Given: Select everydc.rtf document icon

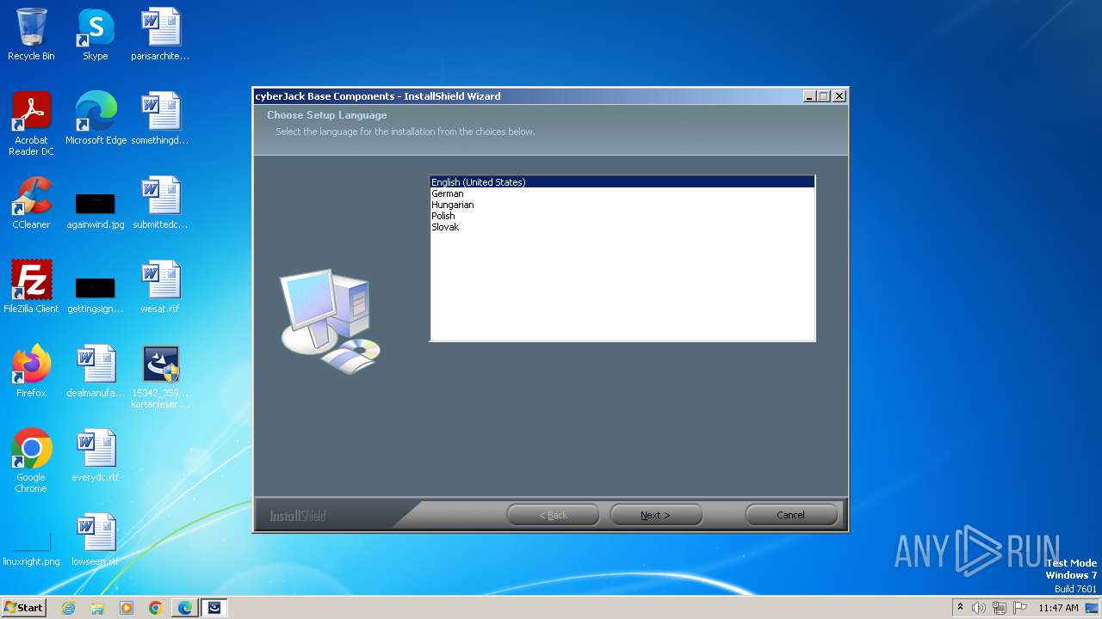Looking at the screenshot, I should pyautogui.click(x=96, y=456).
